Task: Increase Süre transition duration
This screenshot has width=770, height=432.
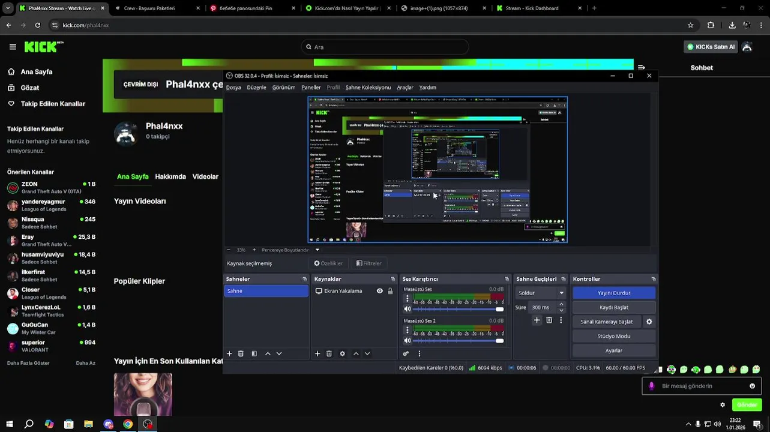Action: [x=561, y=304]
